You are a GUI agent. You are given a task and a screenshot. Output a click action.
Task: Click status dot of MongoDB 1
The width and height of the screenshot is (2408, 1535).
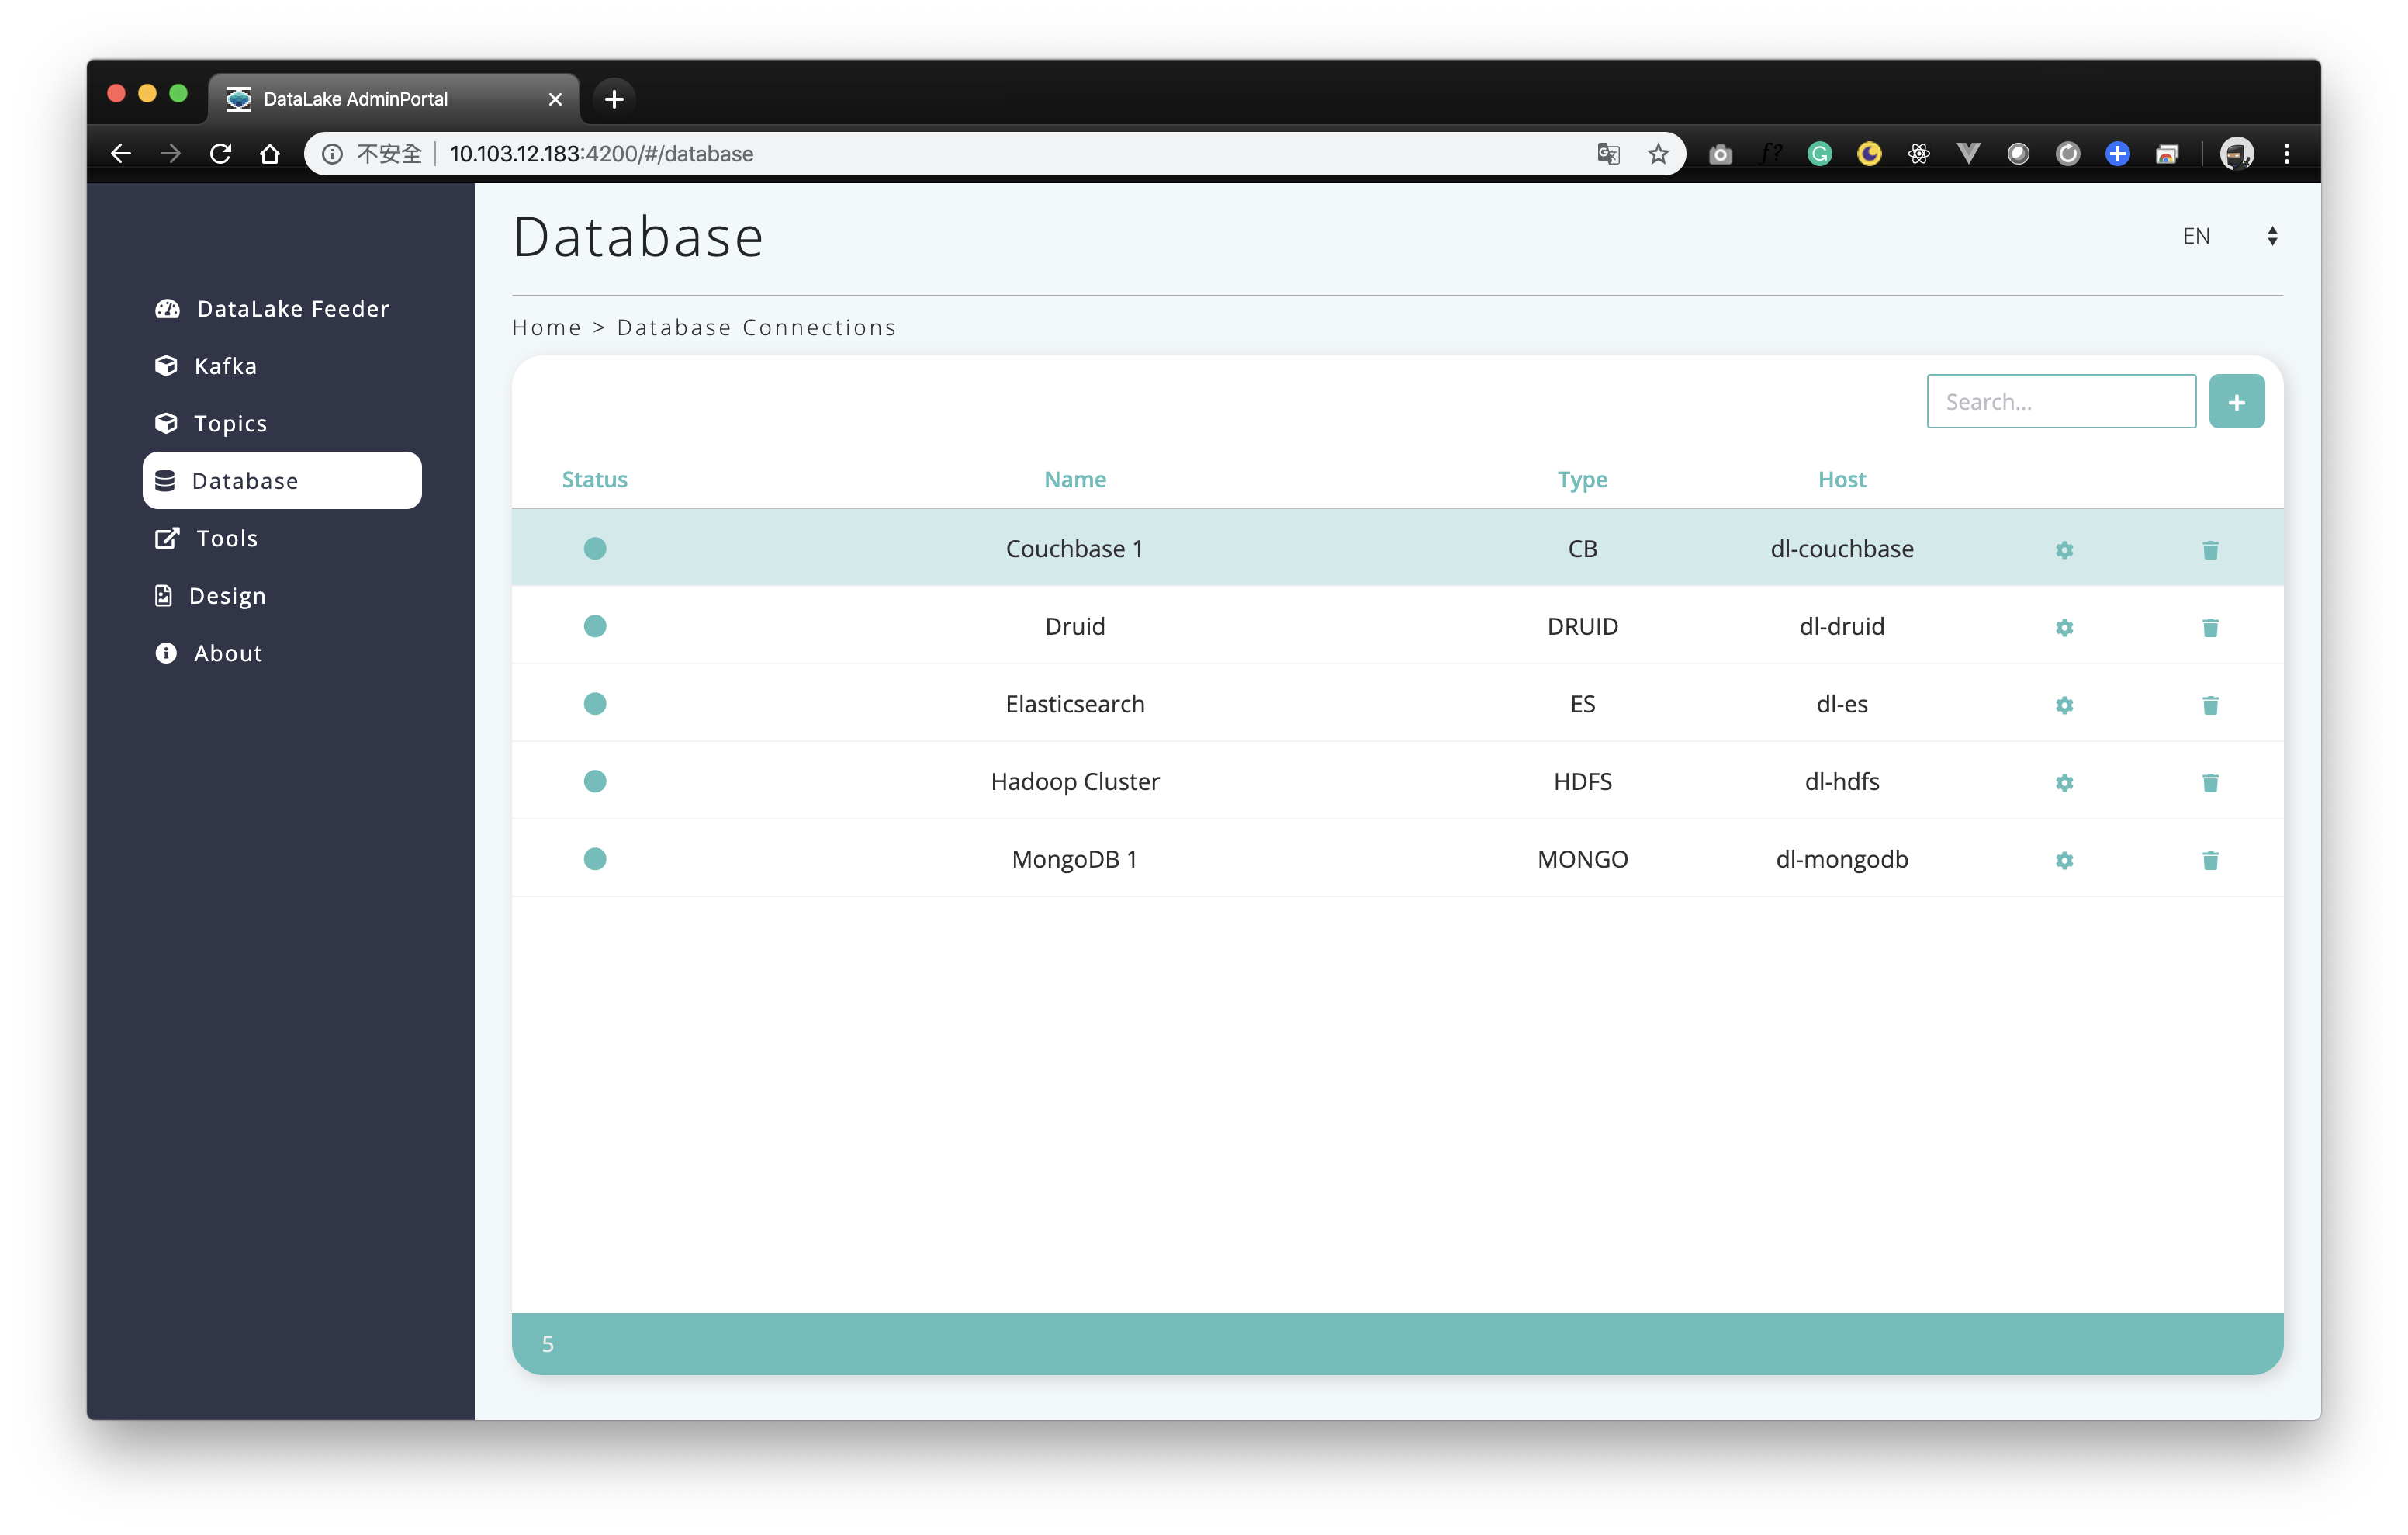[595, 858]
